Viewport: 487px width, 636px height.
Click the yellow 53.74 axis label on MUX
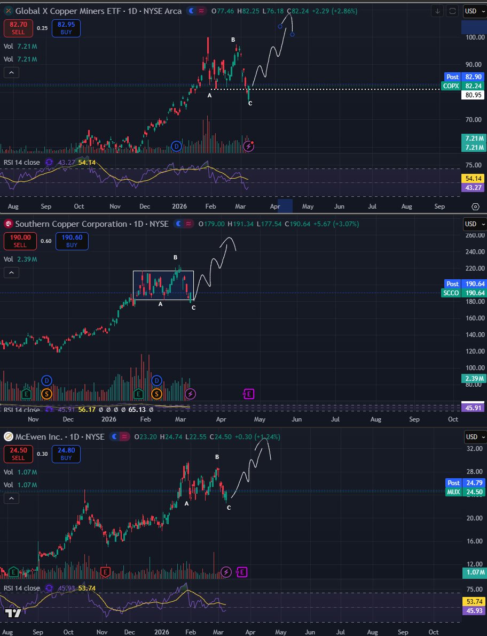click(x=474, y=602)
